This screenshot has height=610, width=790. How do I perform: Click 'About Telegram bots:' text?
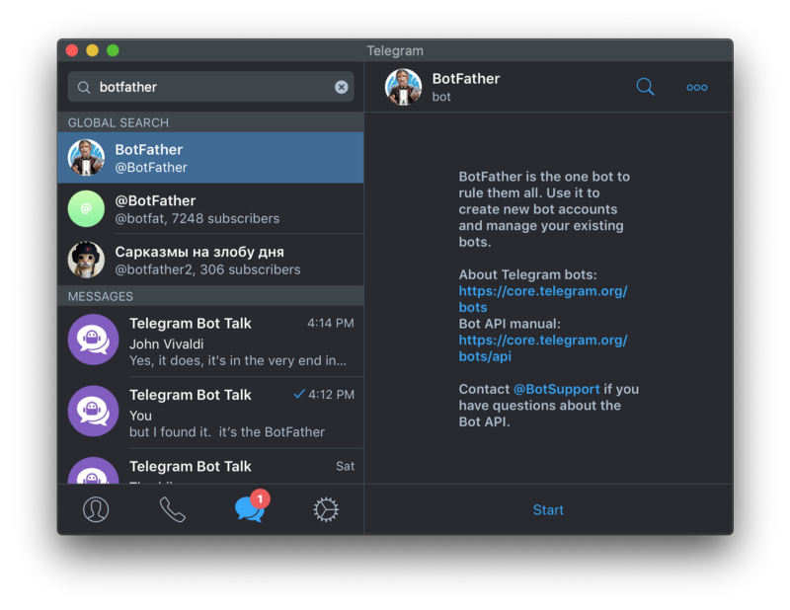coord(527,274)
